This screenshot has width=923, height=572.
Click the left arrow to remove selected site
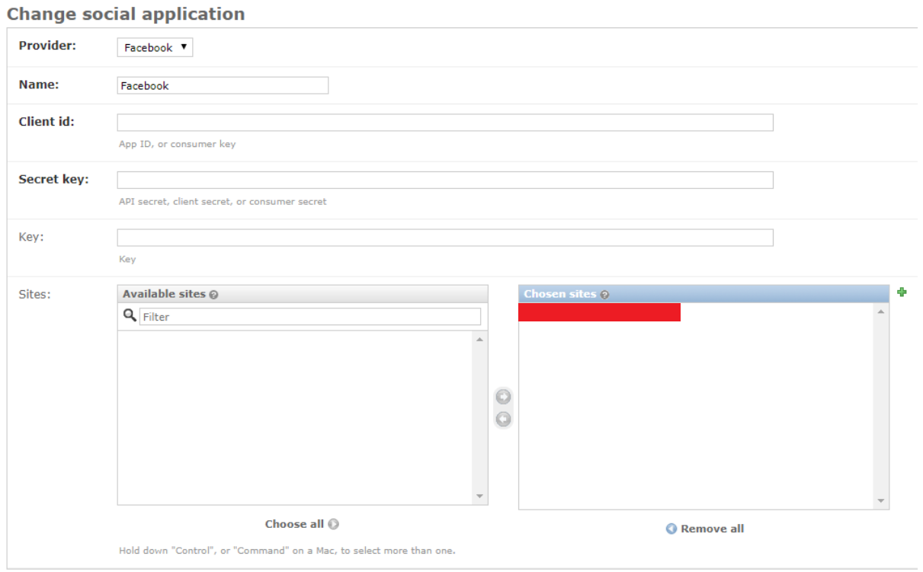pyautogui.click(x=503, y=419)
